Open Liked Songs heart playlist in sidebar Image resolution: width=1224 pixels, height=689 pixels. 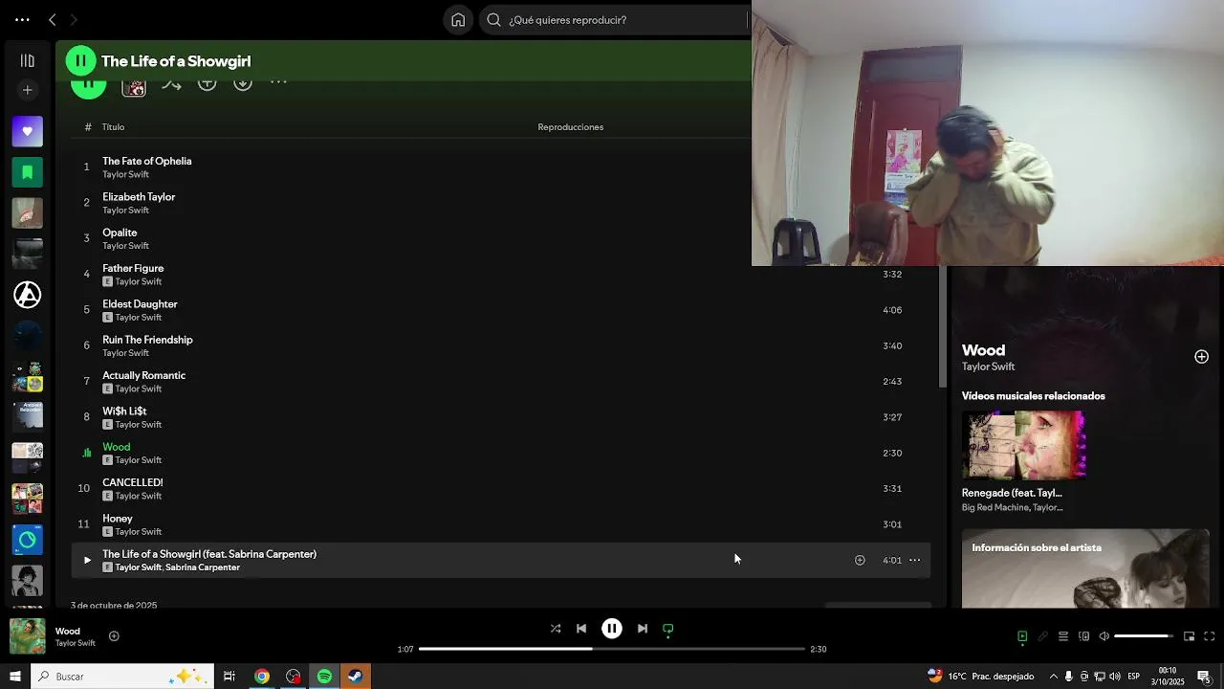click(x=28, y=131)
